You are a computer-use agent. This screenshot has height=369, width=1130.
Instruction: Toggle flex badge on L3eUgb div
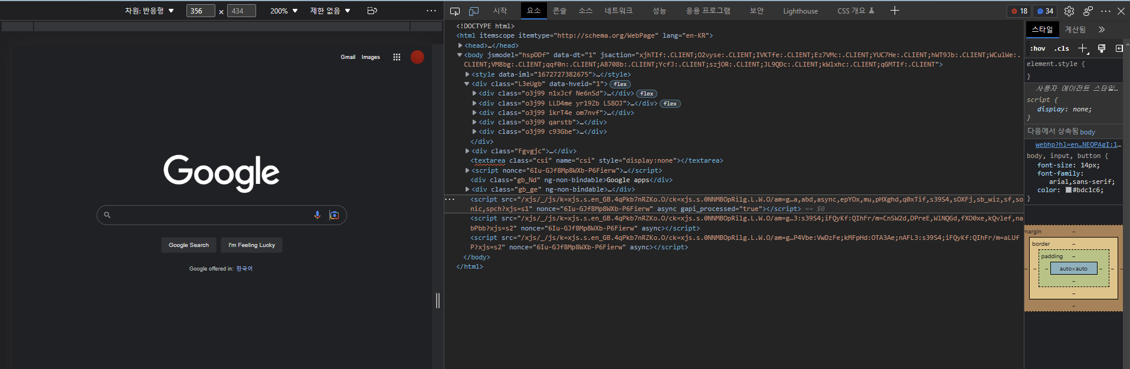pyautogui.click(x=620, y=84)
